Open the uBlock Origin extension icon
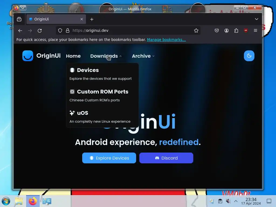Screen dimensions: 276x207 click(x=246, y=30)
